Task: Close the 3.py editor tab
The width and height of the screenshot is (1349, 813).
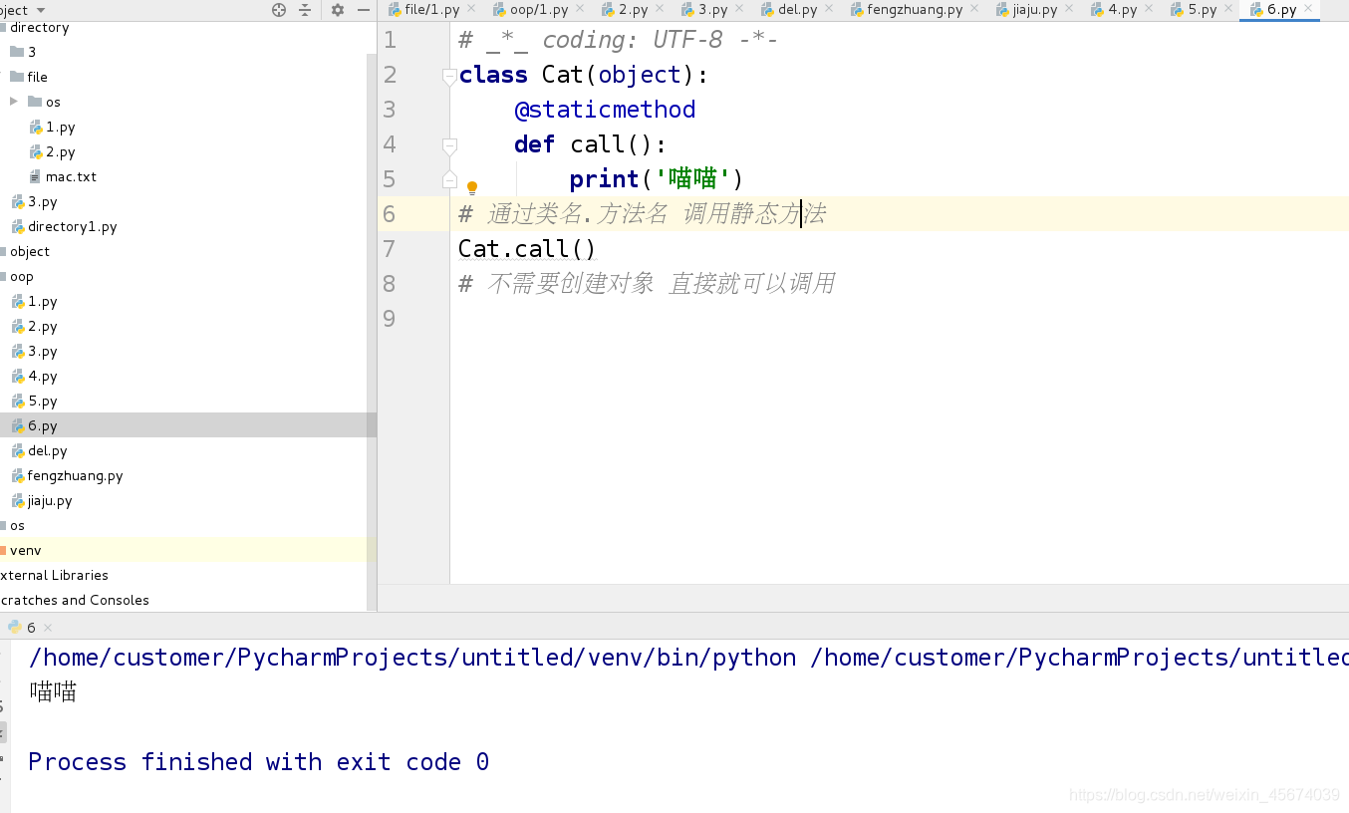Action: [x=738, y=9]
